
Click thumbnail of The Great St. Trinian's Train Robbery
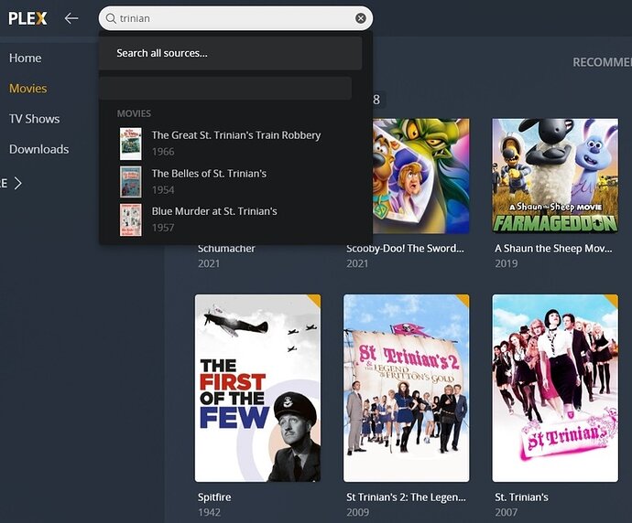(x=131, y=144)
